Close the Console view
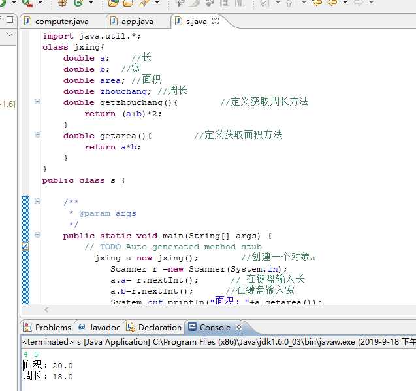416x391 pixels. (239, 327)
